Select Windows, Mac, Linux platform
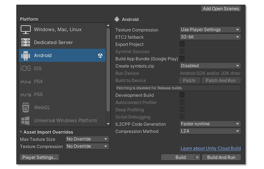 click(x=62, y=30)
